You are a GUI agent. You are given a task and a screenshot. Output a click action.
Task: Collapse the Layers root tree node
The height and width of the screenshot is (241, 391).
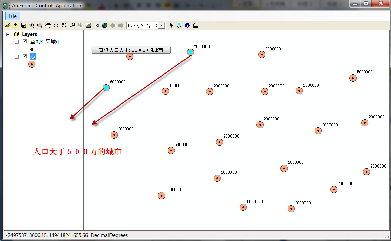8,34
